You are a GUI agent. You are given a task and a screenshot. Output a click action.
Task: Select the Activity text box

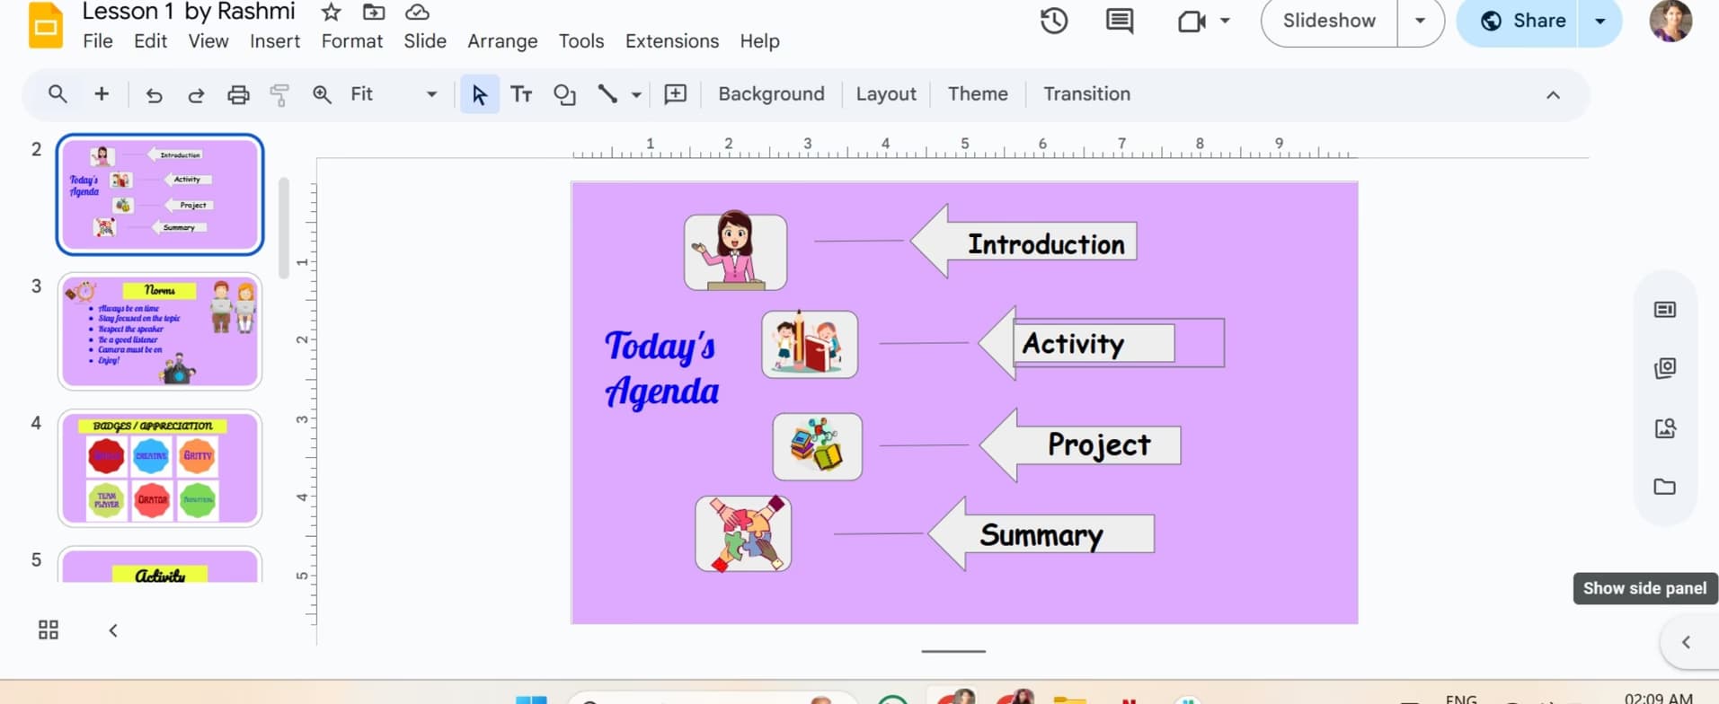point(1119,342)
